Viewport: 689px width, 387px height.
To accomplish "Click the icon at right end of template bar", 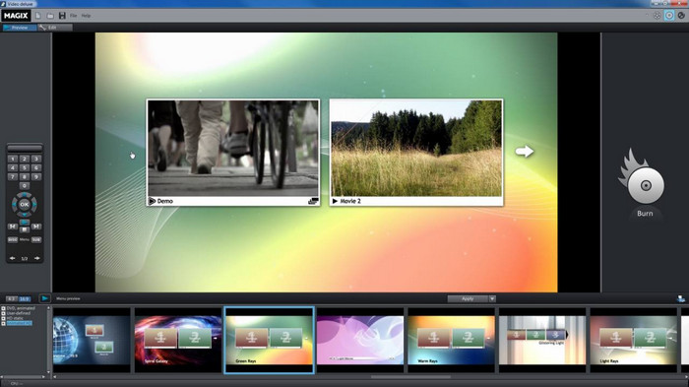I will (681, 298).
